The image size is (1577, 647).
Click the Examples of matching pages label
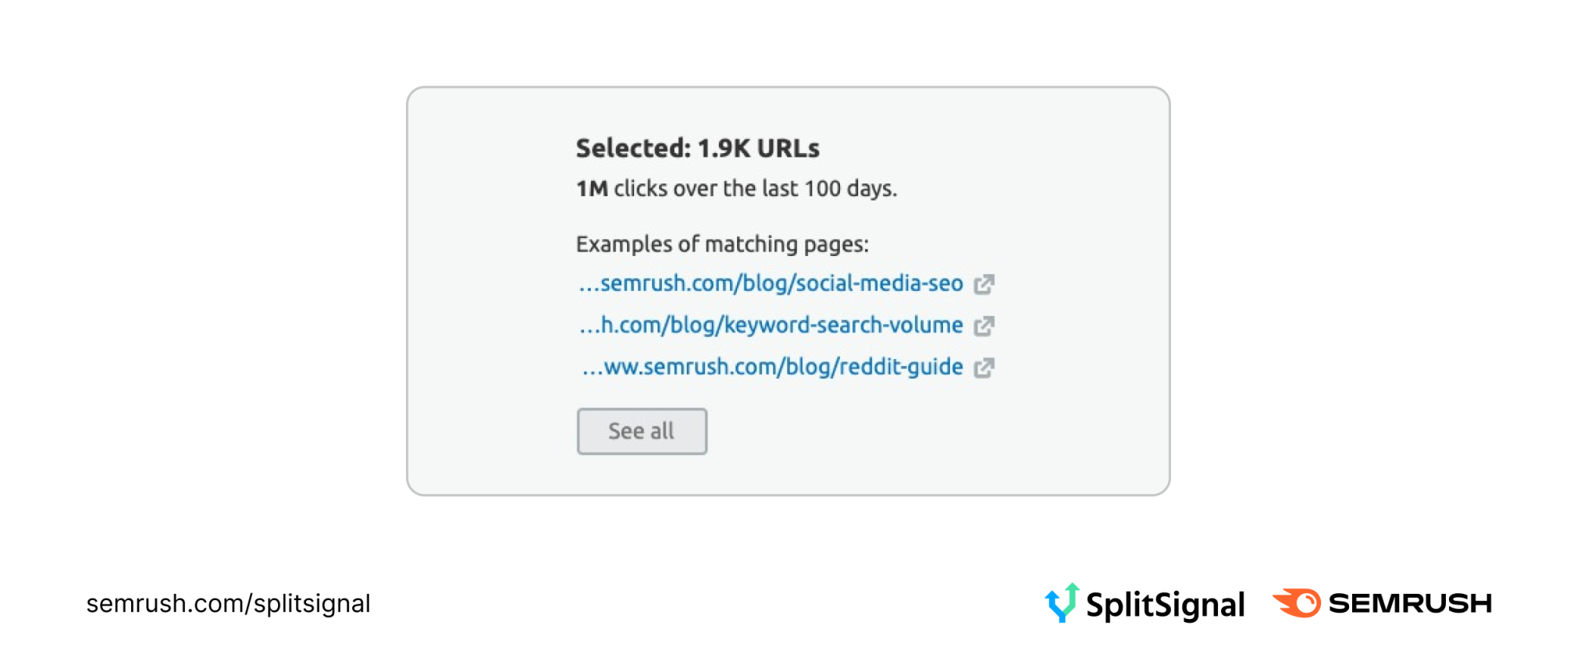click(724, 244)
